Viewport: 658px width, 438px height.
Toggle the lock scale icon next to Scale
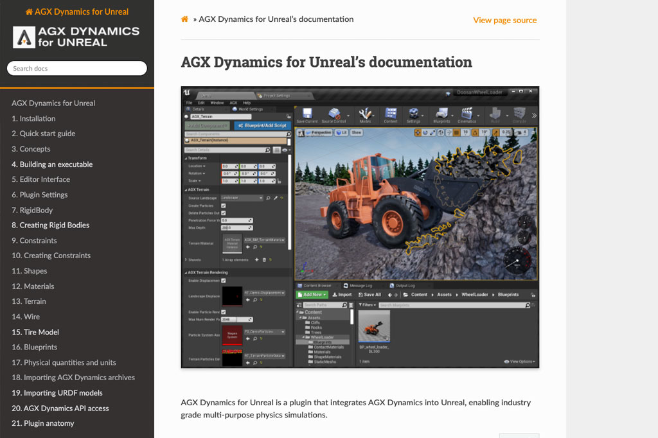[x=279, y=181]
